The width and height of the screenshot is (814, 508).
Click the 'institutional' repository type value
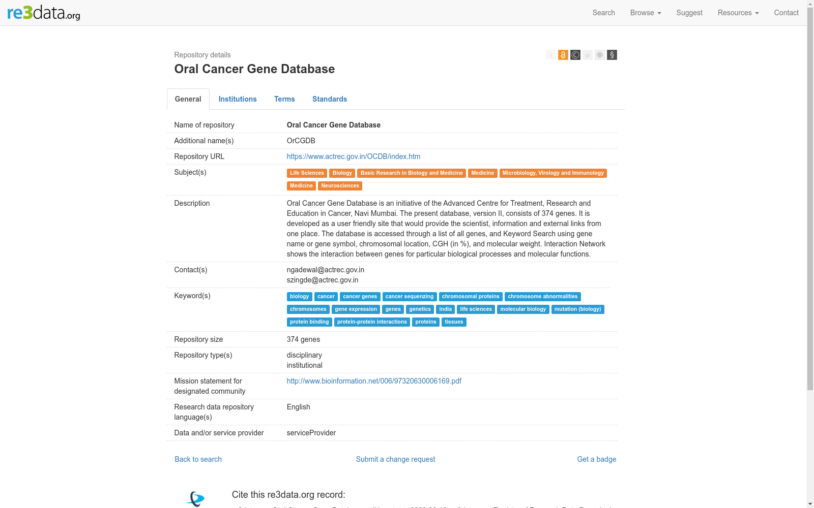pyautogui.click(x=305, y=365)
